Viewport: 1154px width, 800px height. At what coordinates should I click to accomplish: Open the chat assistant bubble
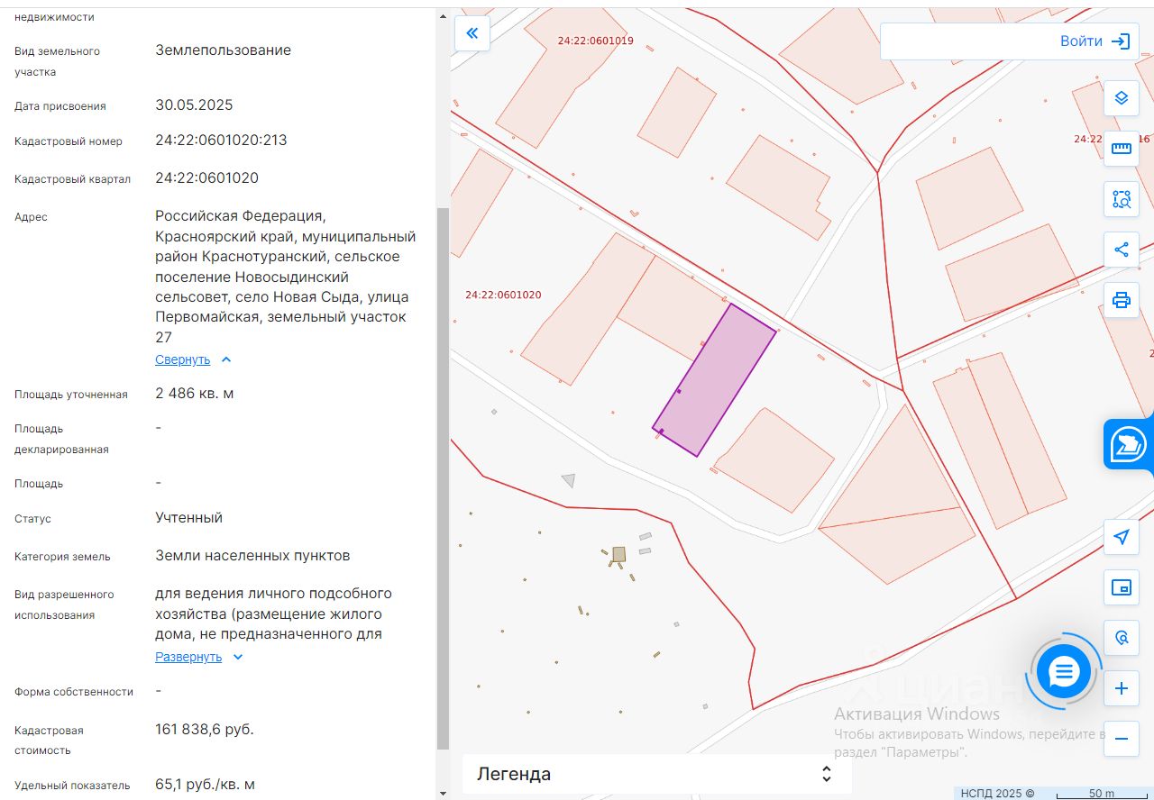1064,671
